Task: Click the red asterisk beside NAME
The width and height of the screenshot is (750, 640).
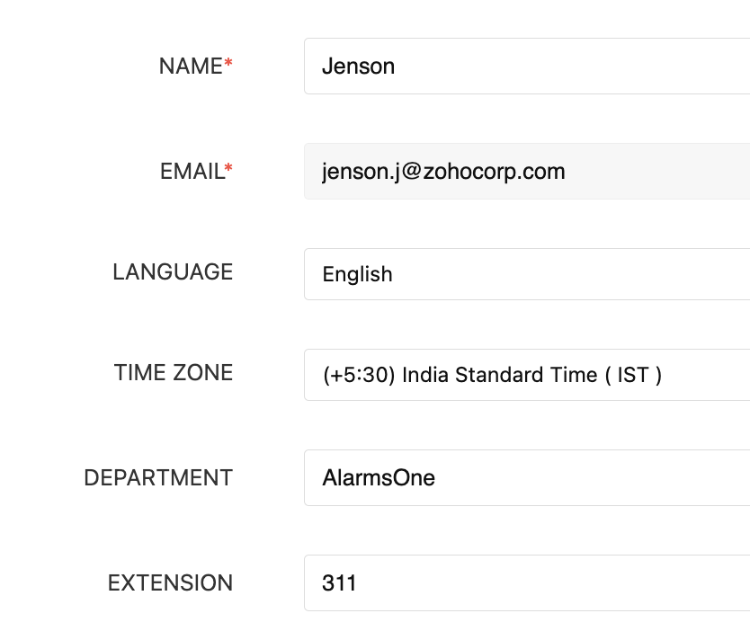Action: [228, 64]
